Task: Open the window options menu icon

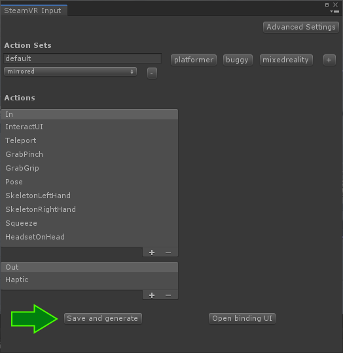Action: point(334,11)
